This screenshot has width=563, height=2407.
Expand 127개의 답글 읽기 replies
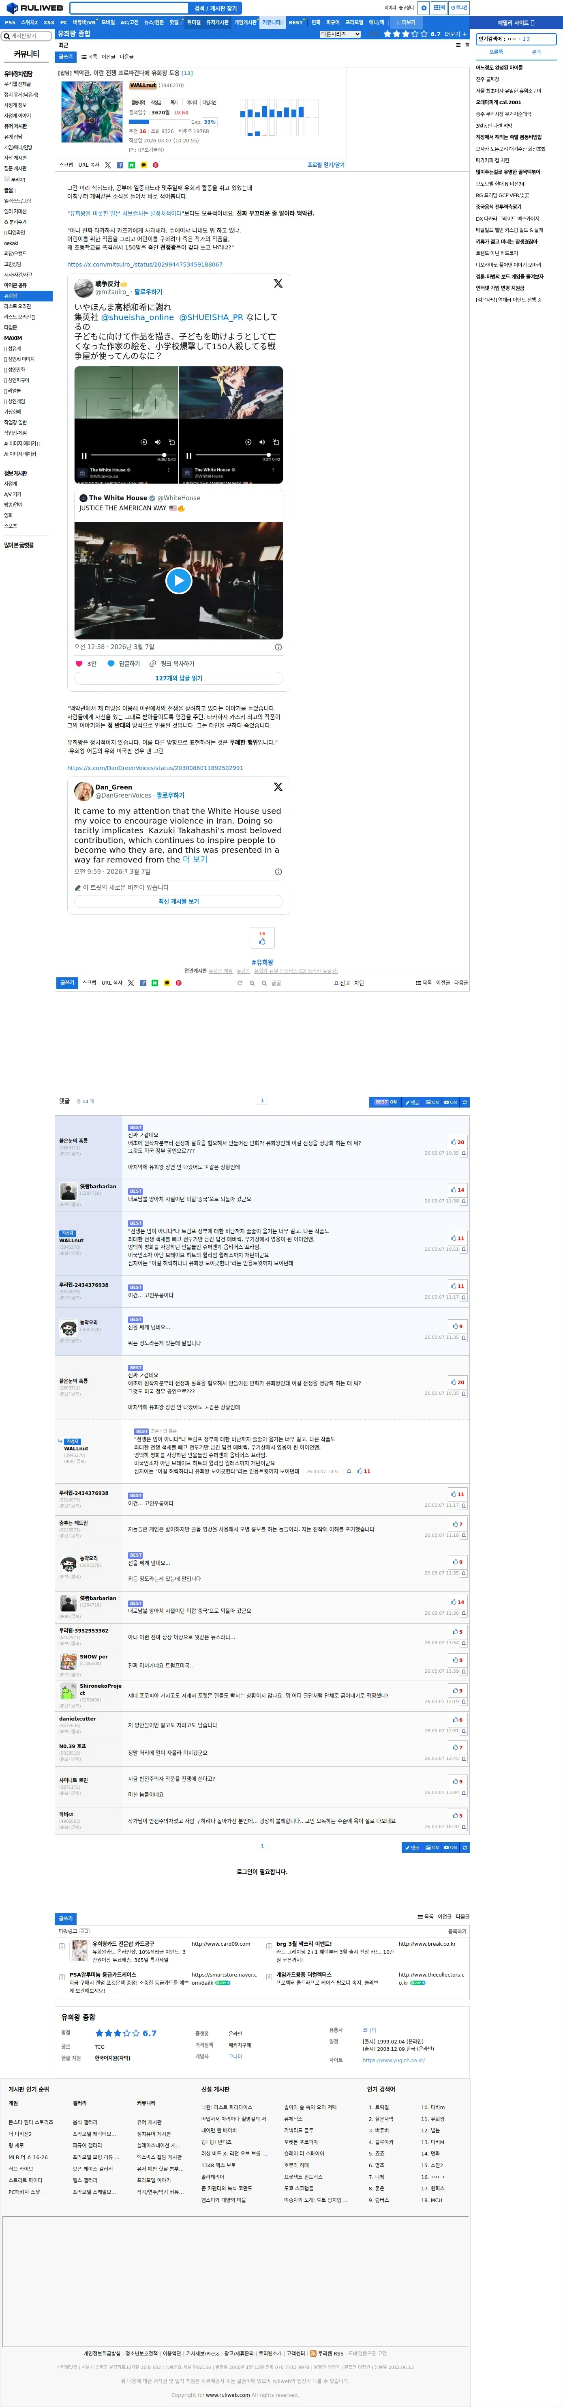[x=178, y=678]
